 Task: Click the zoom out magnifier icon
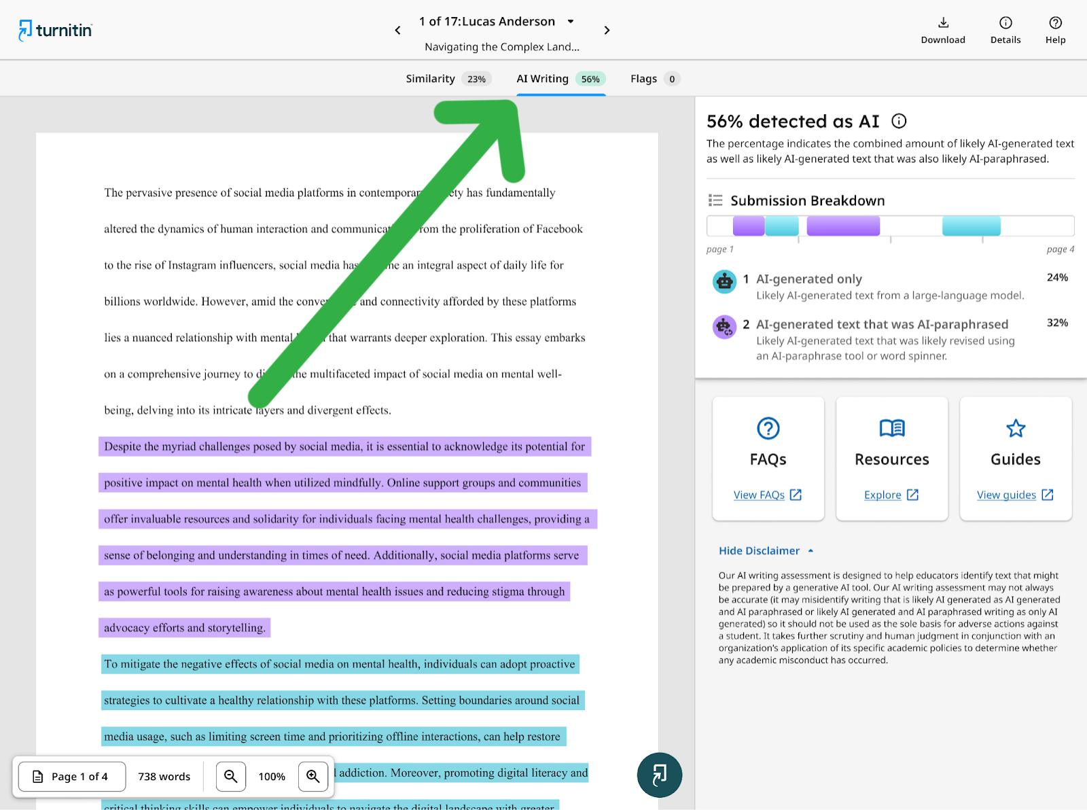231,776
